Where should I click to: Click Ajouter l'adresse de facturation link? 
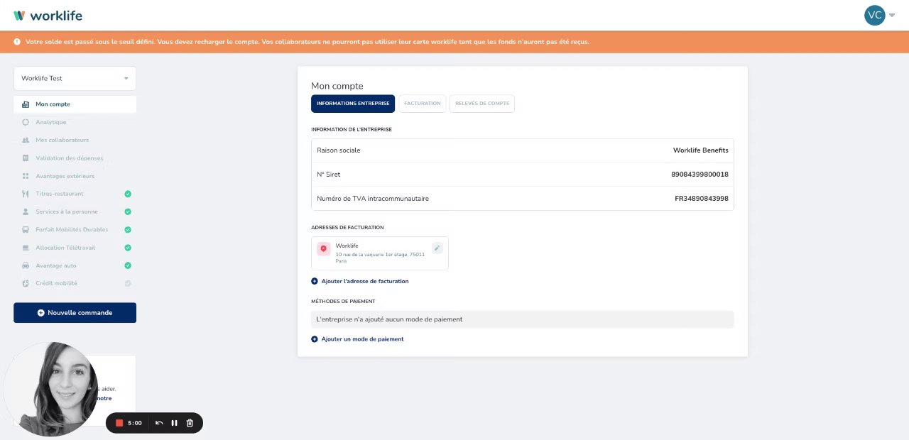pos(364,281)
